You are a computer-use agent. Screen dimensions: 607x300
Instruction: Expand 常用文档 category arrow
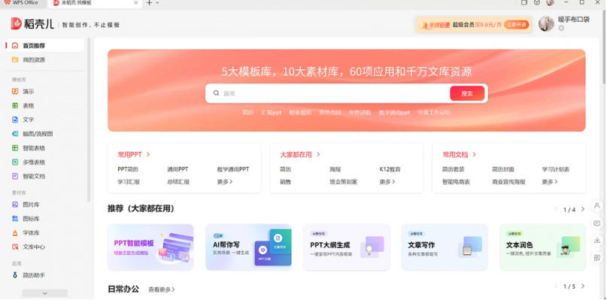(474, 154)
